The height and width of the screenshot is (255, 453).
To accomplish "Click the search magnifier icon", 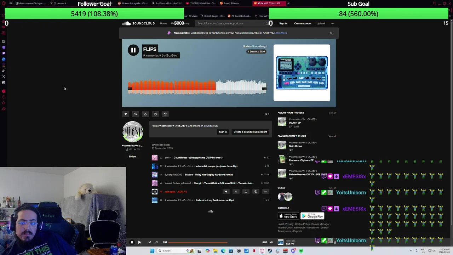I will click(267, 23).
